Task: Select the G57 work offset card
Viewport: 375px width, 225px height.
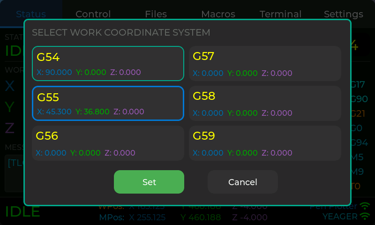Action: (x=265, y=64)
